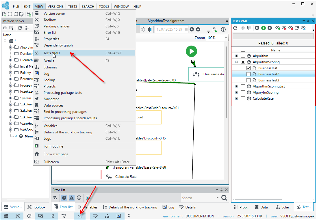Uncheck the BusinessTest checkbox
Image resolution: width=317 pixels, height=220 pixels.
(x=249, y=68)
